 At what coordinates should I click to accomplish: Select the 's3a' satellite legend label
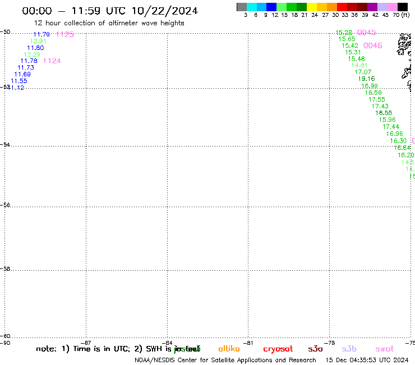point(315,349)
